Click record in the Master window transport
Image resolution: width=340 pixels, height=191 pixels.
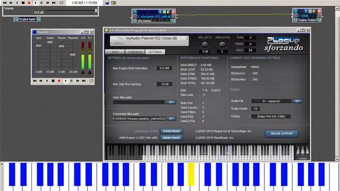(59, 81)
